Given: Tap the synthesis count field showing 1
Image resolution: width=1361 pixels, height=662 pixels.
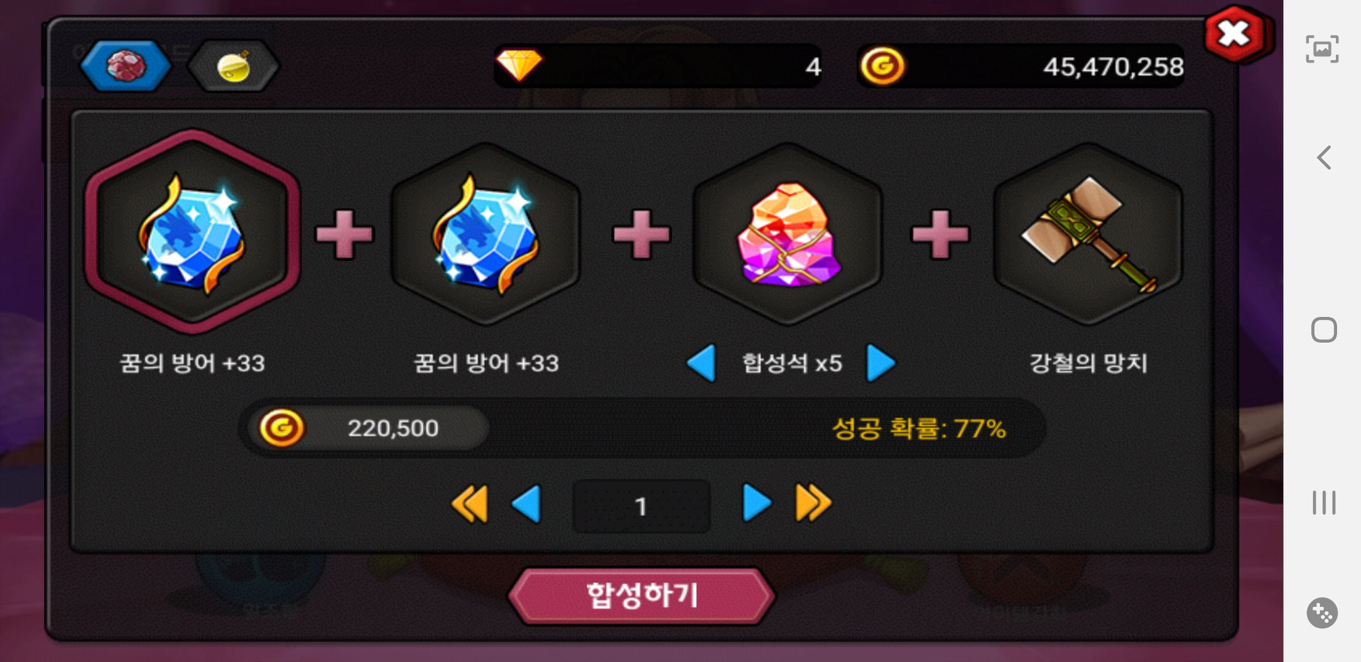Looking at the screenshot, I should 641,506.
